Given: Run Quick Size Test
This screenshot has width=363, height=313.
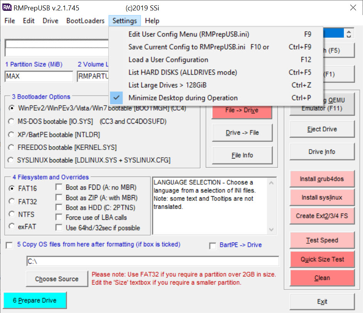Looking at the screenshot, I should 322,259.
